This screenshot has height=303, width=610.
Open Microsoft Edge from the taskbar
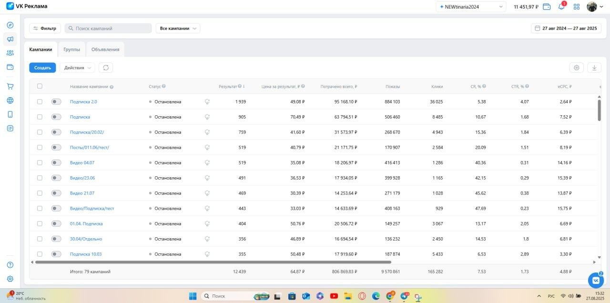pos(376,296)
